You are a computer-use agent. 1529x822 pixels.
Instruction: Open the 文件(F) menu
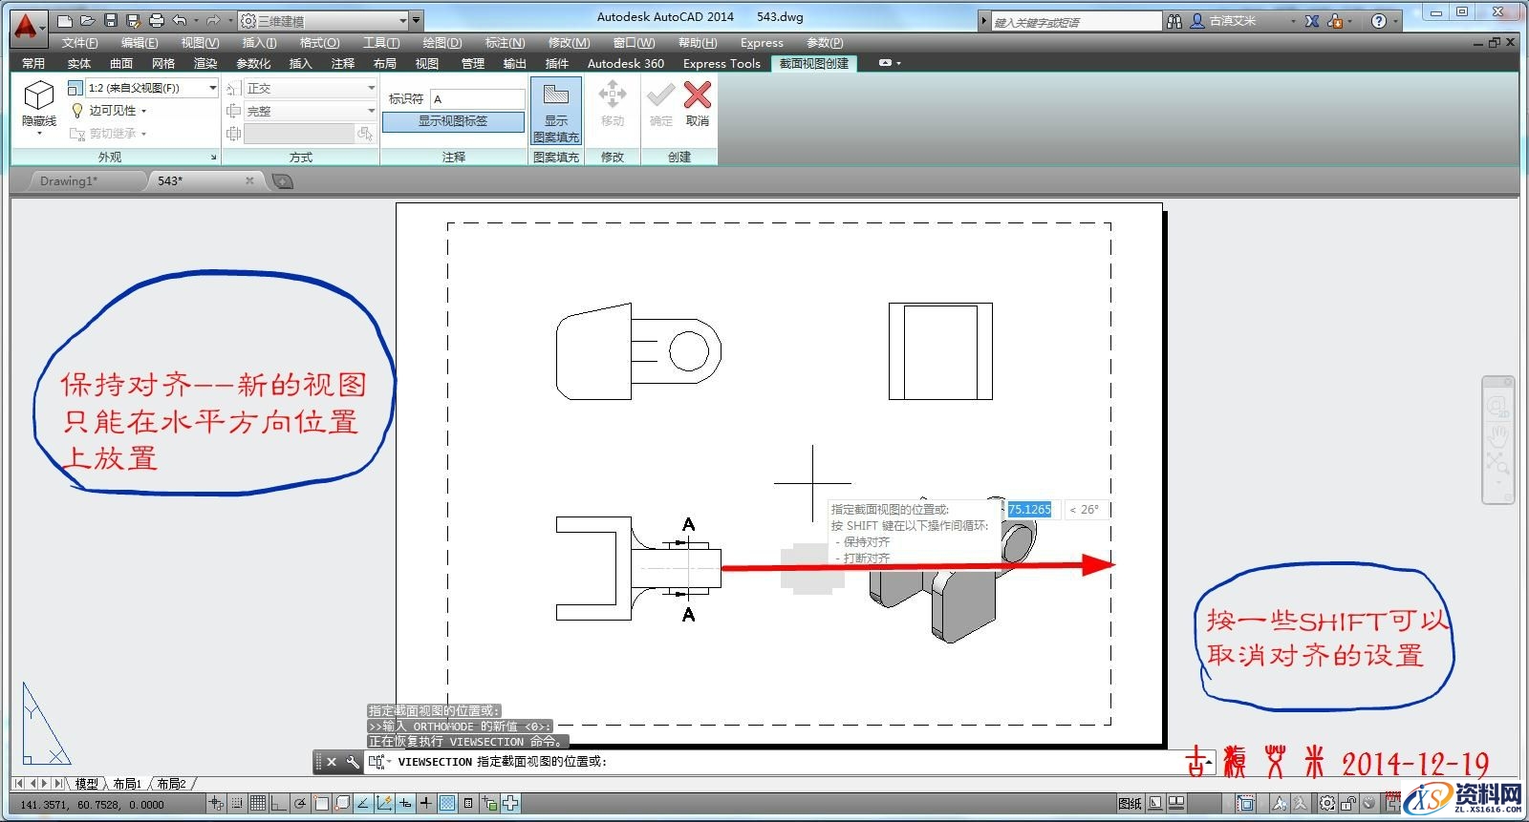(x=79, y=43)
